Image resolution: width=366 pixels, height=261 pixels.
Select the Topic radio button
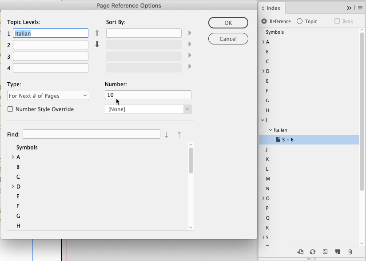(300, 21)
